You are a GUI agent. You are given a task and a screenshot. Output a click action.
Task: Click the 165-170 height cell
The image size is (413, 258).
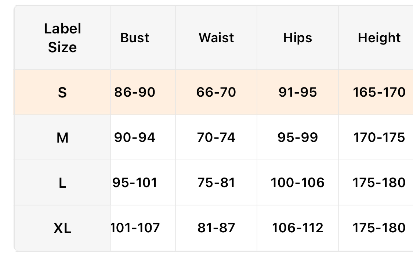379,92
